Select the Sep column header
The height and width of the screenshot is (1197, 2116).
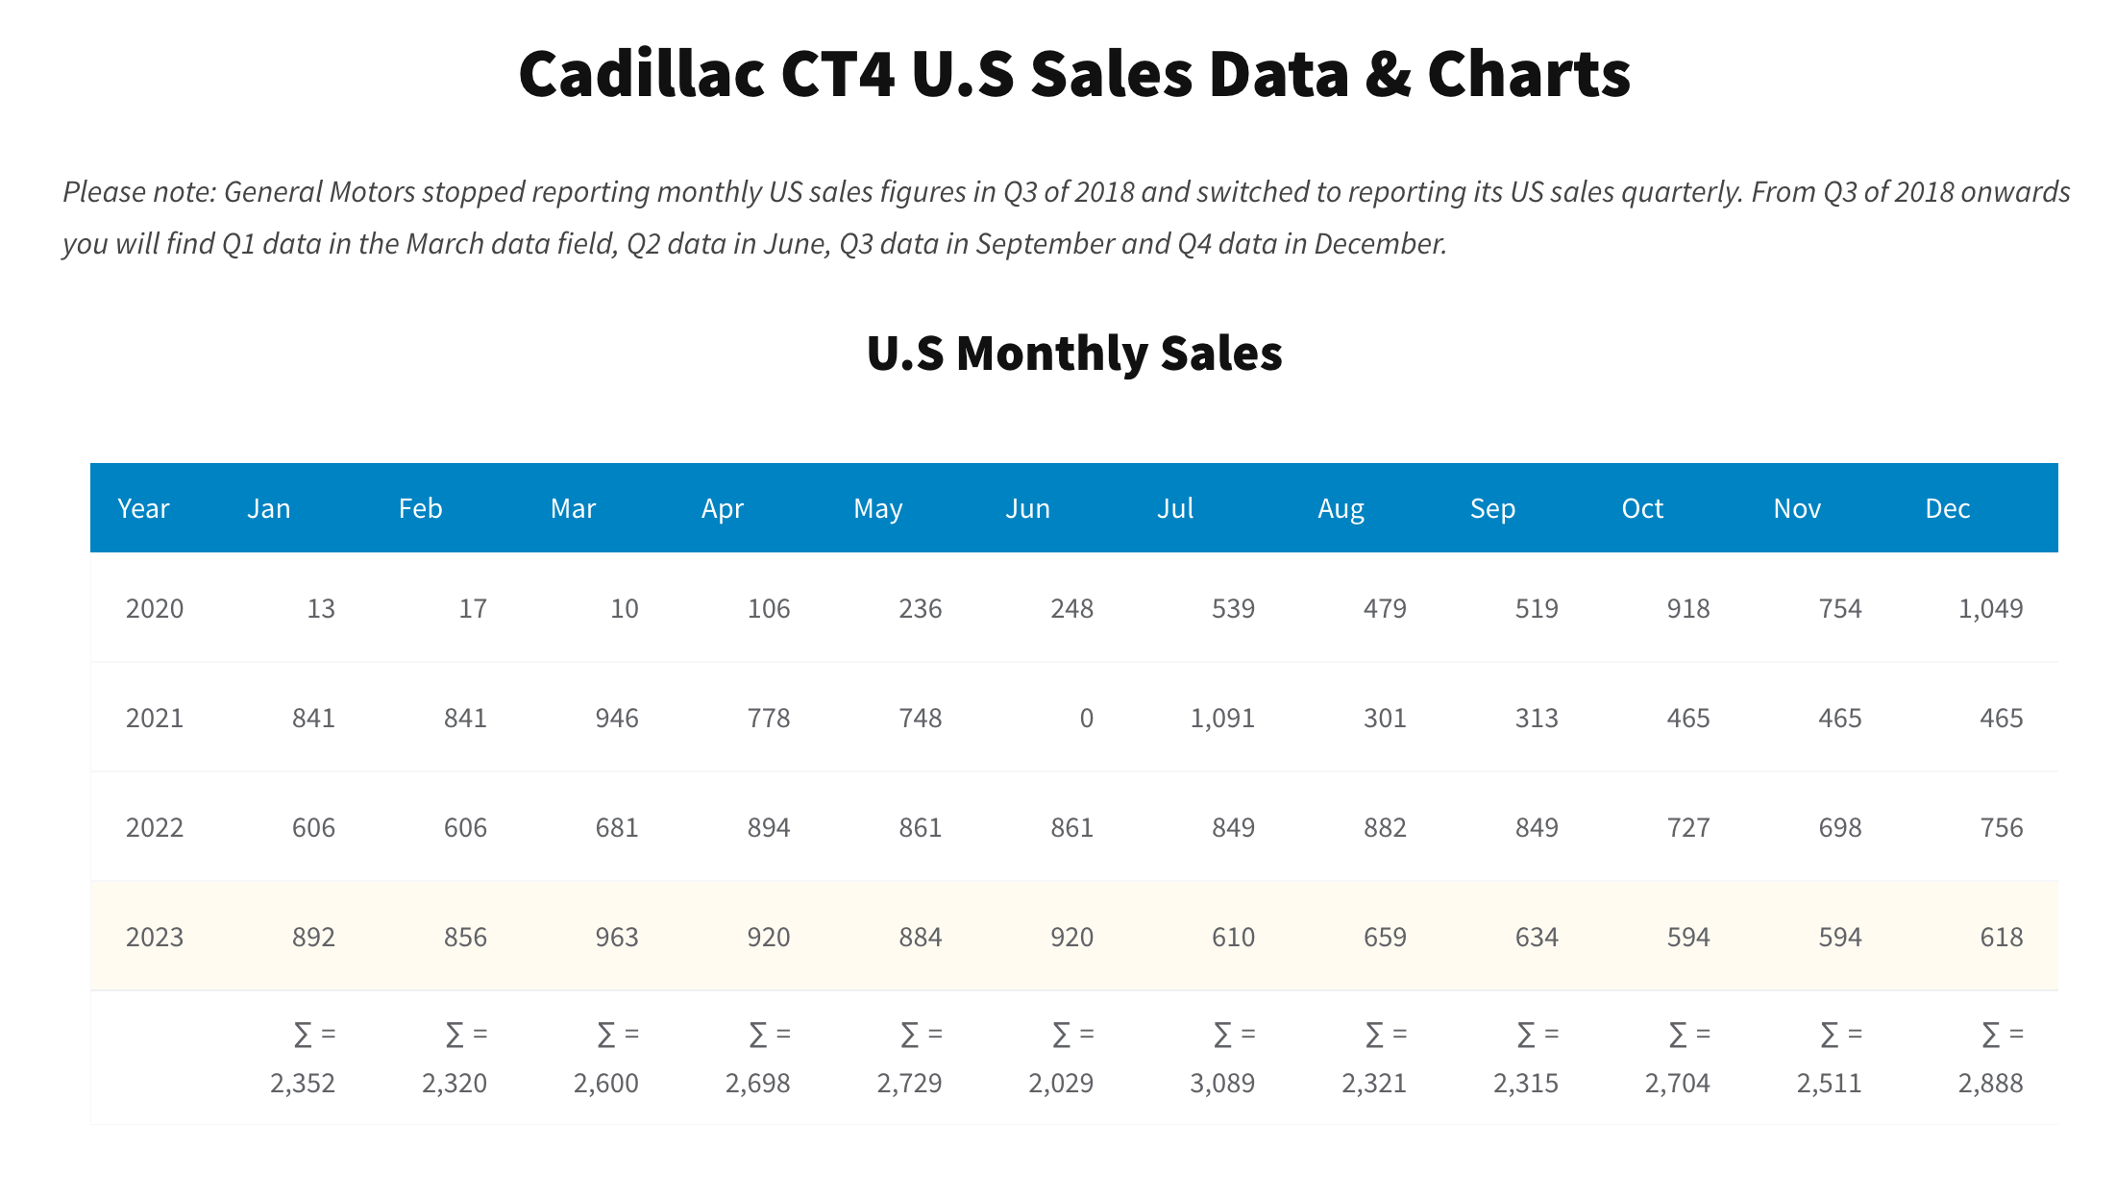1492,508
